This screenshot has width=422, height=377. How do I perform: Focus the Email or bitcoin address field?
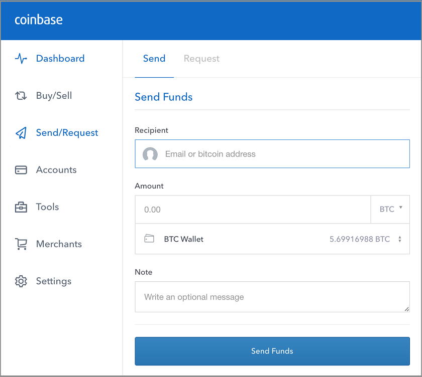(272, 154)
